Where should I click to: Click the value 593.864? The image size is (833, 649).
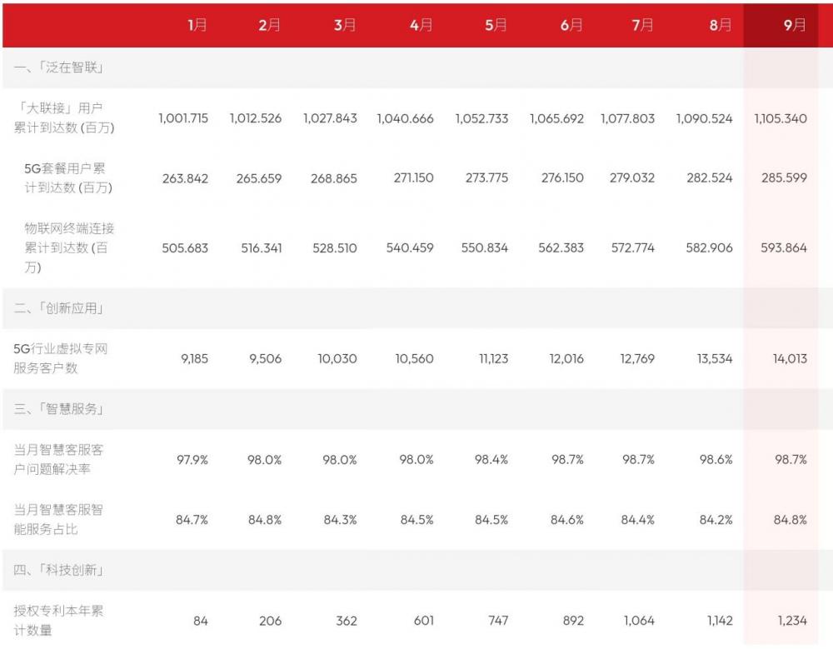(x=784, y=247)
